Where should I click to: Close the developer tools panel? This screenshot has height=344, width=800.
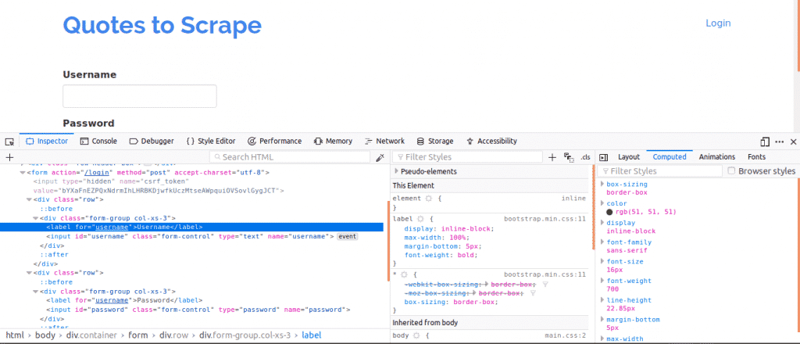point(794,142)
